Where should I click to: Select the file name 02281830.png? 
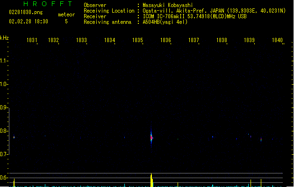tap(26, 12)
